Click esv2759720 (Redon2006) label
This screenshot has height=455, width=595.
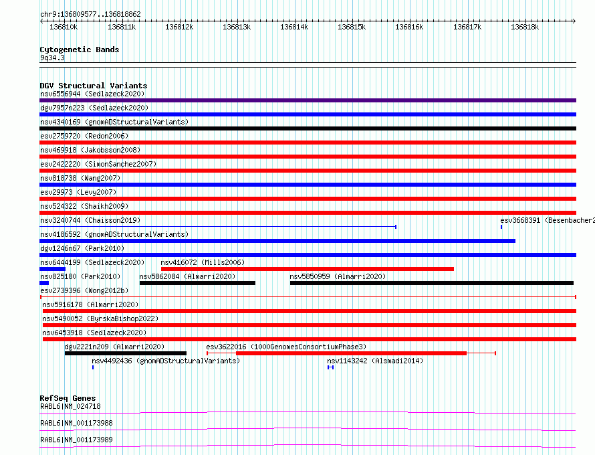click(x=84, y=136)
